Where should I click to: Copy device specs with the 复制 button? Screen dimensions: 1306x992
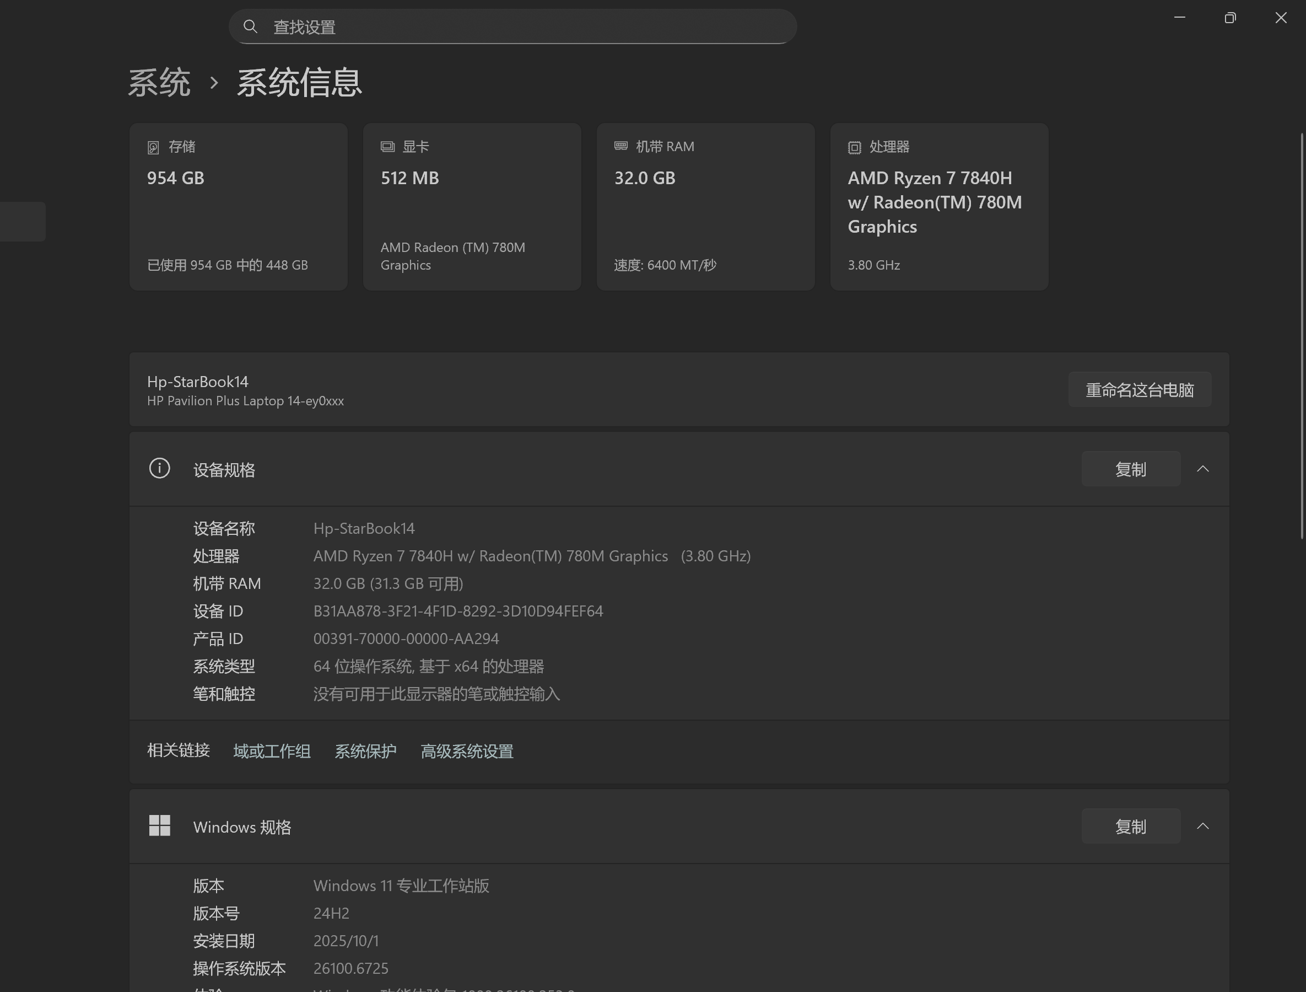(x=1131, y=469)
